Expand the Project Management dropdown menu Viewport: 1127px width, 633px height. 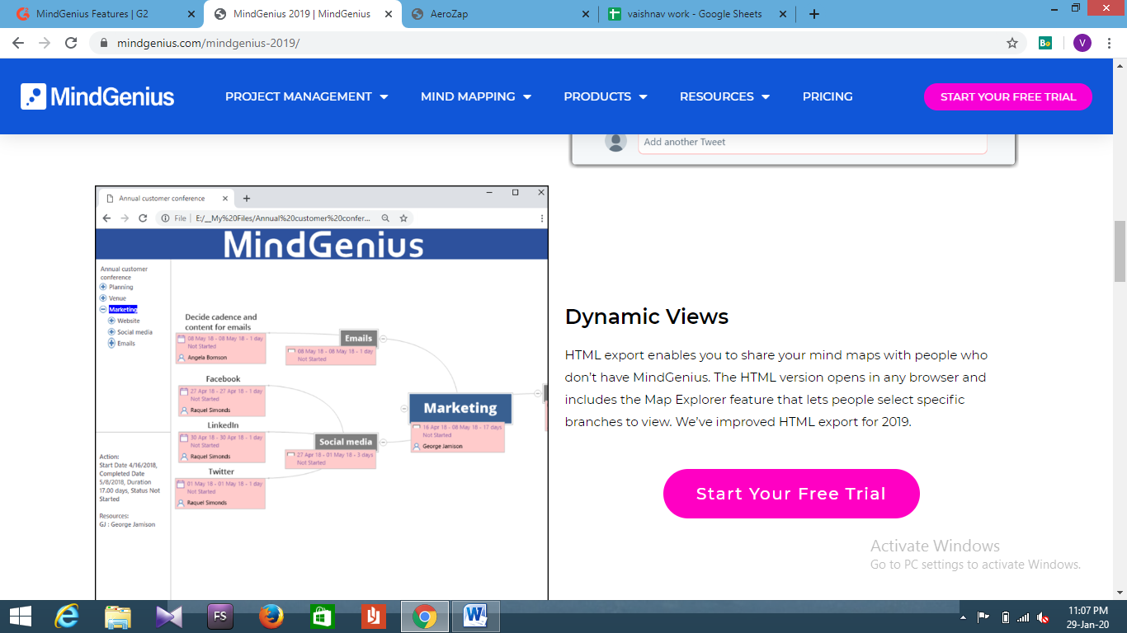306,96
